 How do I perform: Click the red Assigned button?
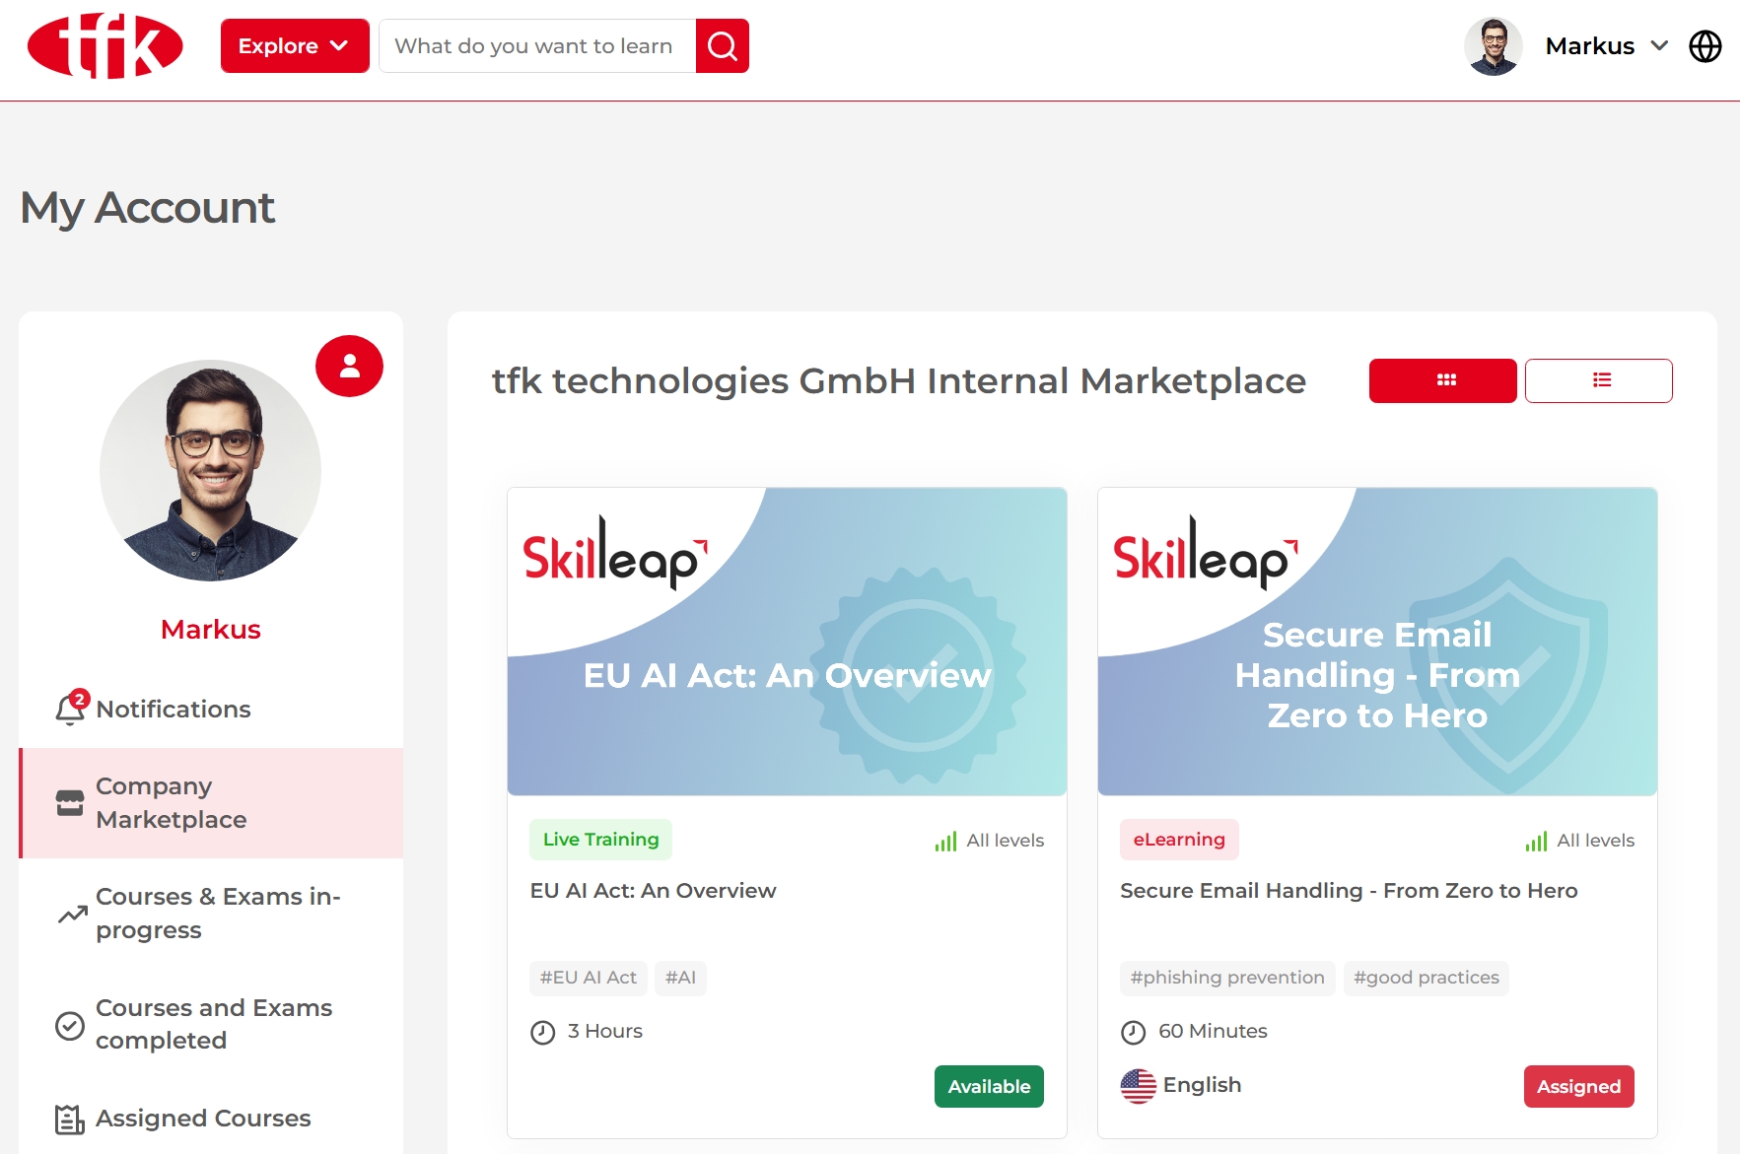coord(1579,1086)
